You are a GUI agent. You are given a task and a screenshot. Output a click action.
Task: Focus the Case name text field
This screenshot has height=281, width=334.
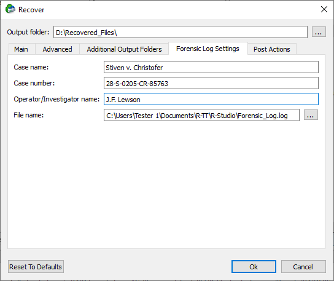pos(211,67)
